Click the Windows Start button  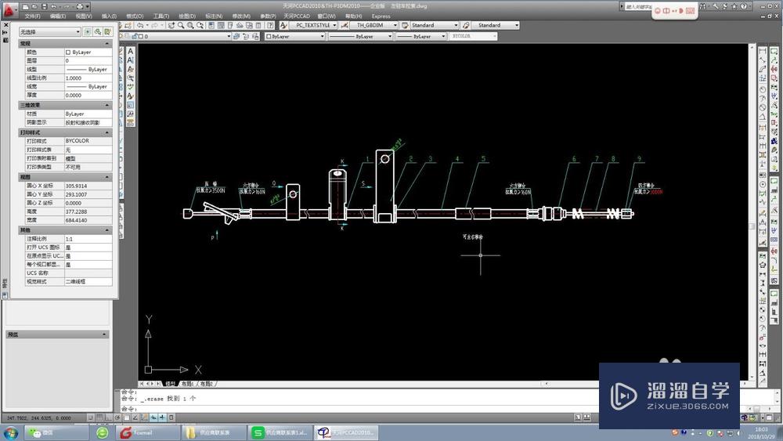point(9,432)
